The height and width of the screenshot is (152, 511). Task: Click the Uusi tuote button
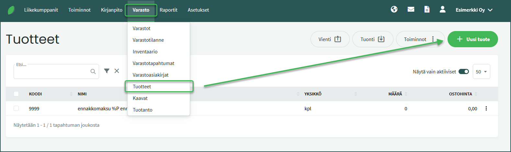point(473,39)
